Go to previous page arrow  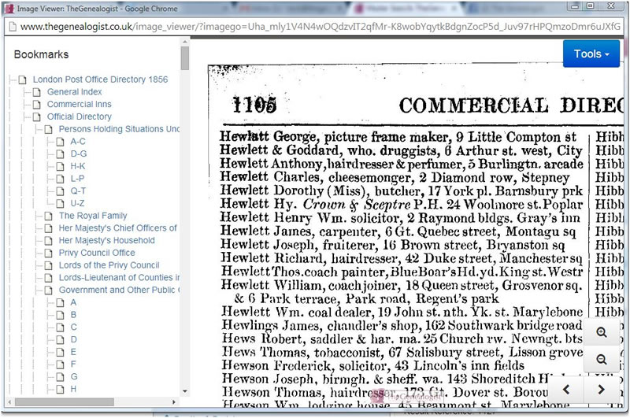566,389
